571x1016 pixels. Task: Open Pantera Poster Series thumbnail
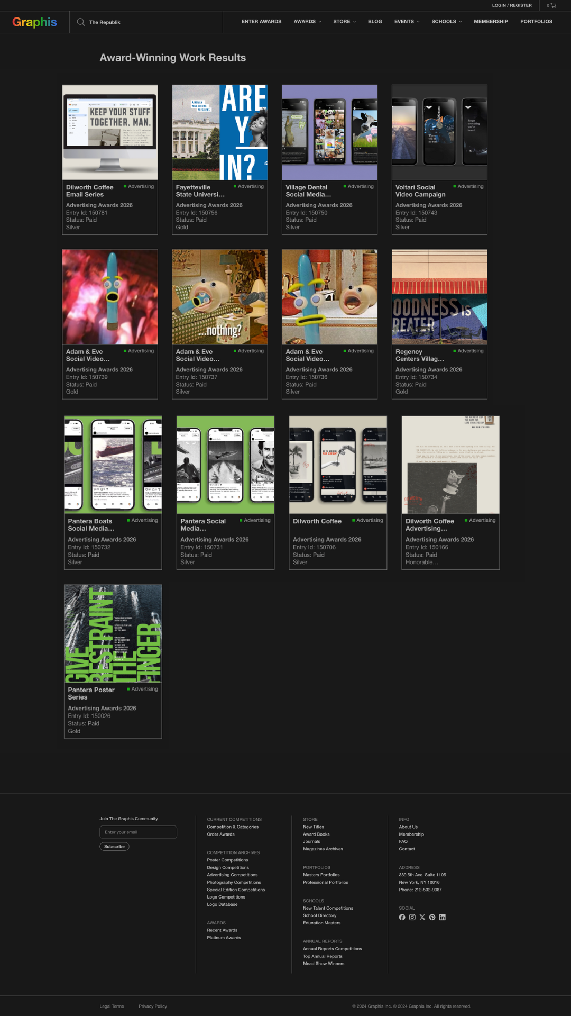[113, 633]
